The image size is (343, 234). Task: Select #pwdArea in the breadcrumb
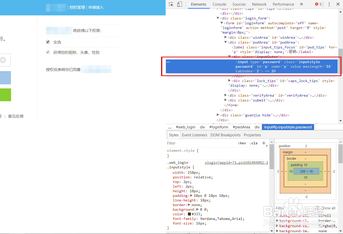tap(241, 127)
